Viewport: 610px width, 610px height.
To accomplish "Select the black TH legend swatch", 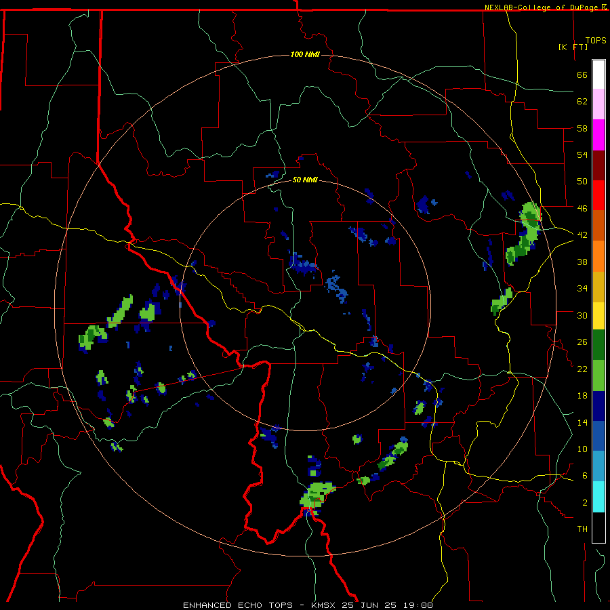I will tap(598, 527).
